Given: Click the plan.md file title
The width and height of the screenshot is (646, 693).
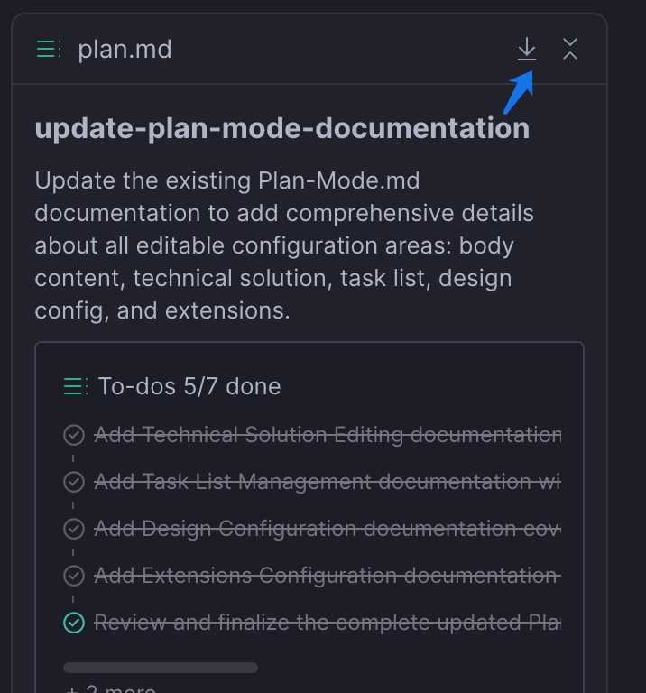Looking at the screenshot, I should pos(125,49).
